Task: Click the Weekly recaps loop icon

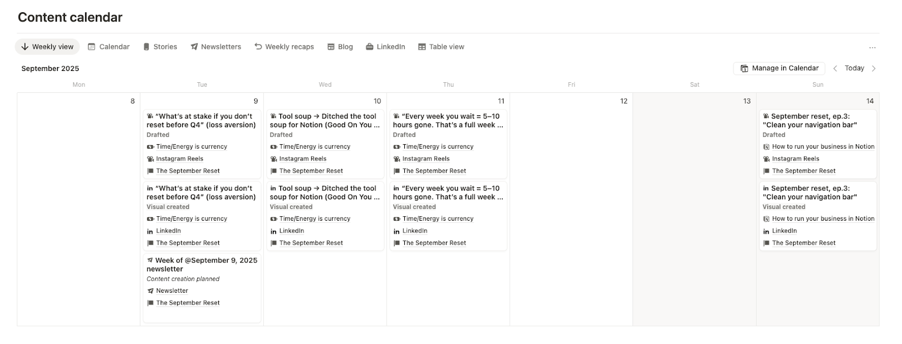Action: [258, 47]
